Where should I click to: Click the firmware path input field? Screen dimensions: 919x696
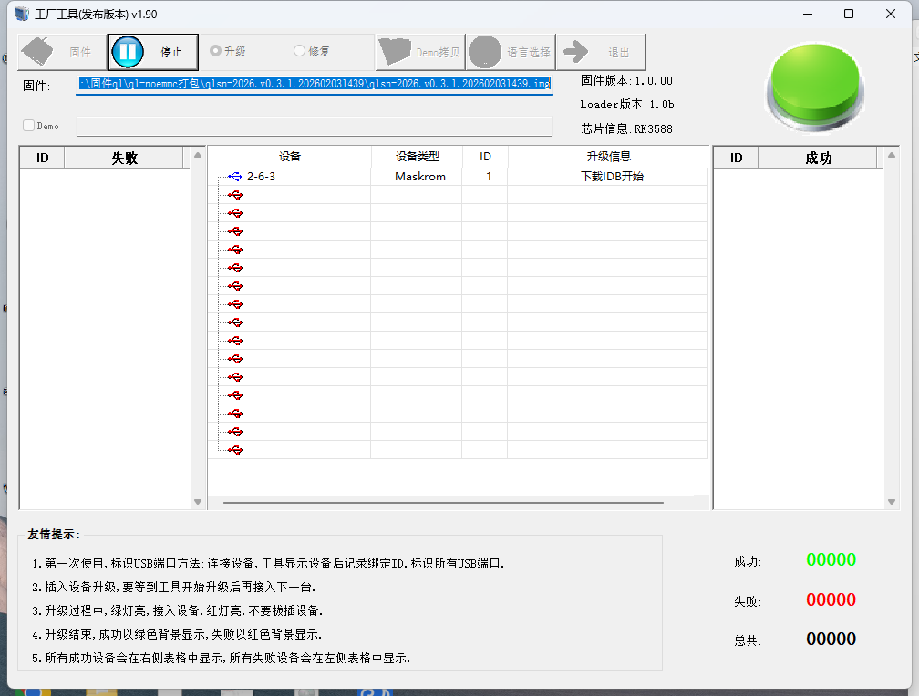(315, 84)
